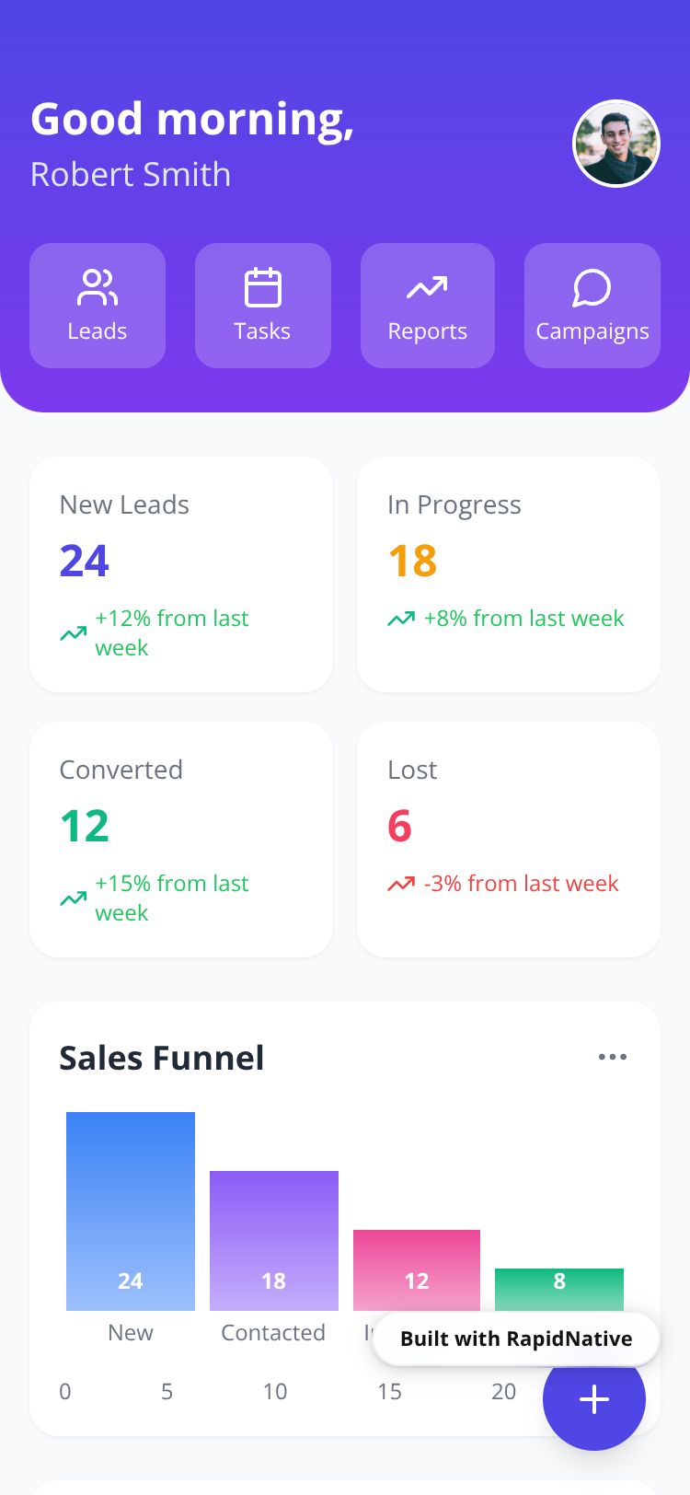Click the red trend arrow in Lost card
Image resolution: width=690 pixels, height=1495 pixels.
coord(401,884)
